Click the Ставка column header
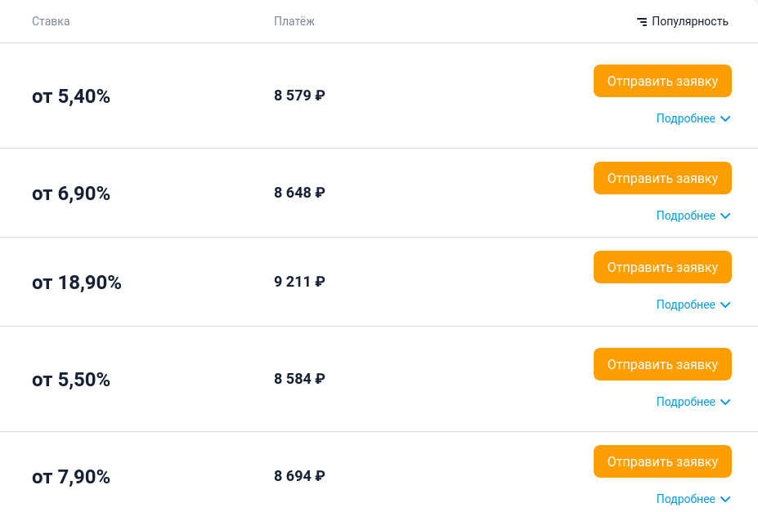 (51, 21)
